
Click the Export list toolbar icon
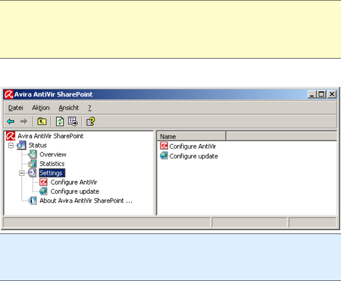[73, 122]
